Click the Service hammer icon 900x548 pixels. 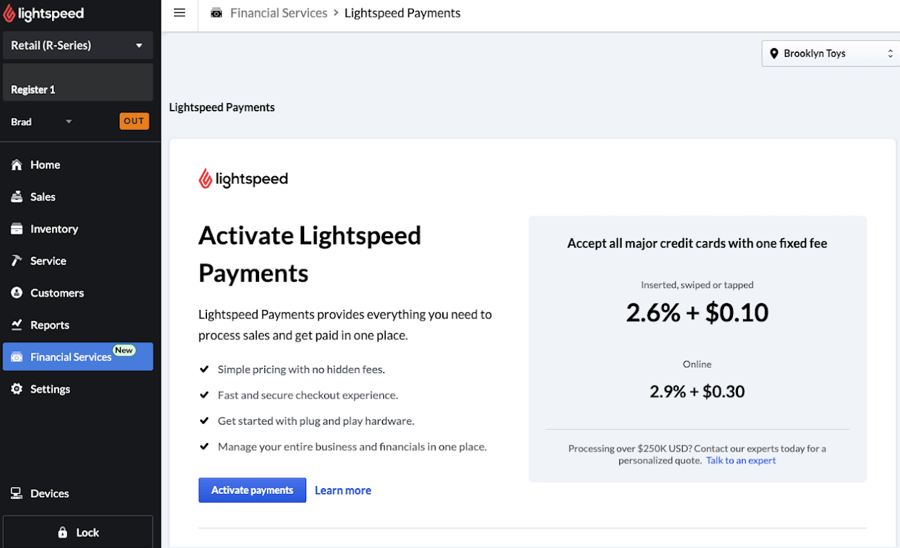pyautogui.click(x=17, y=261)
